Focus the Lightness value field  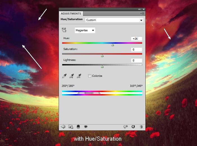click(137, 60)
